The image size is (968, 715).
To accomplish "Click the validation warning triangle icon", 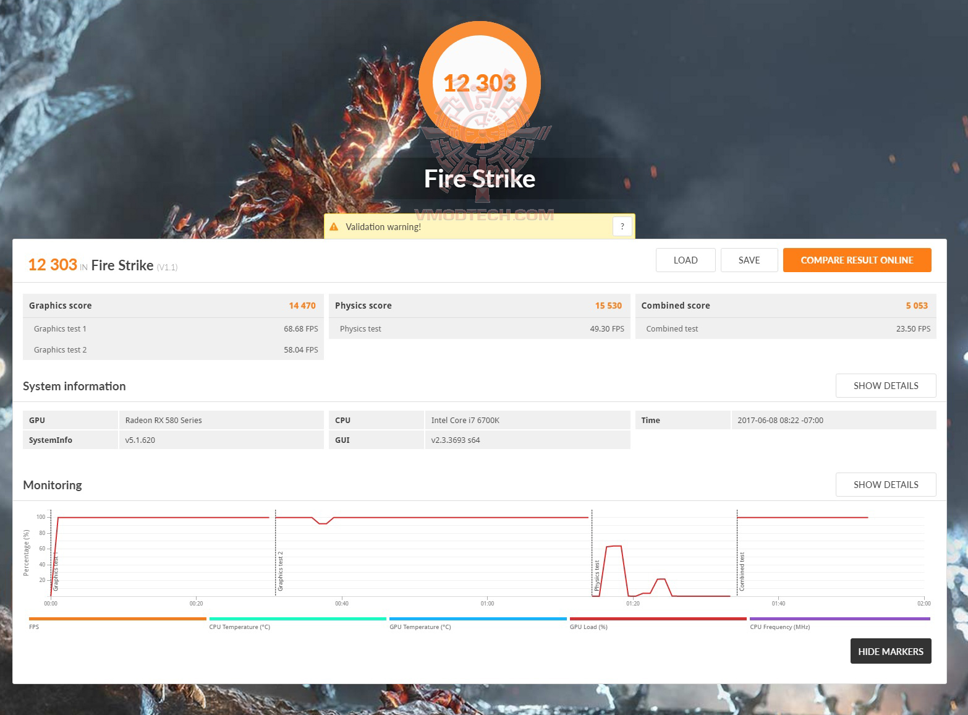I will [x=334, y=226].
